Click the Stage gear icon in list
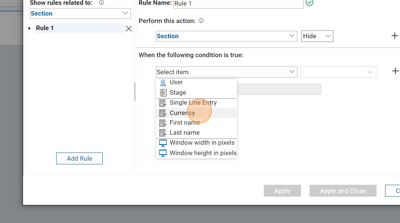 pyautogui.click(x=163, y=93)
